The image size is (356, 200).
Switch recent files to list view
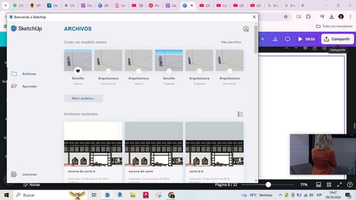pos(240,114)
